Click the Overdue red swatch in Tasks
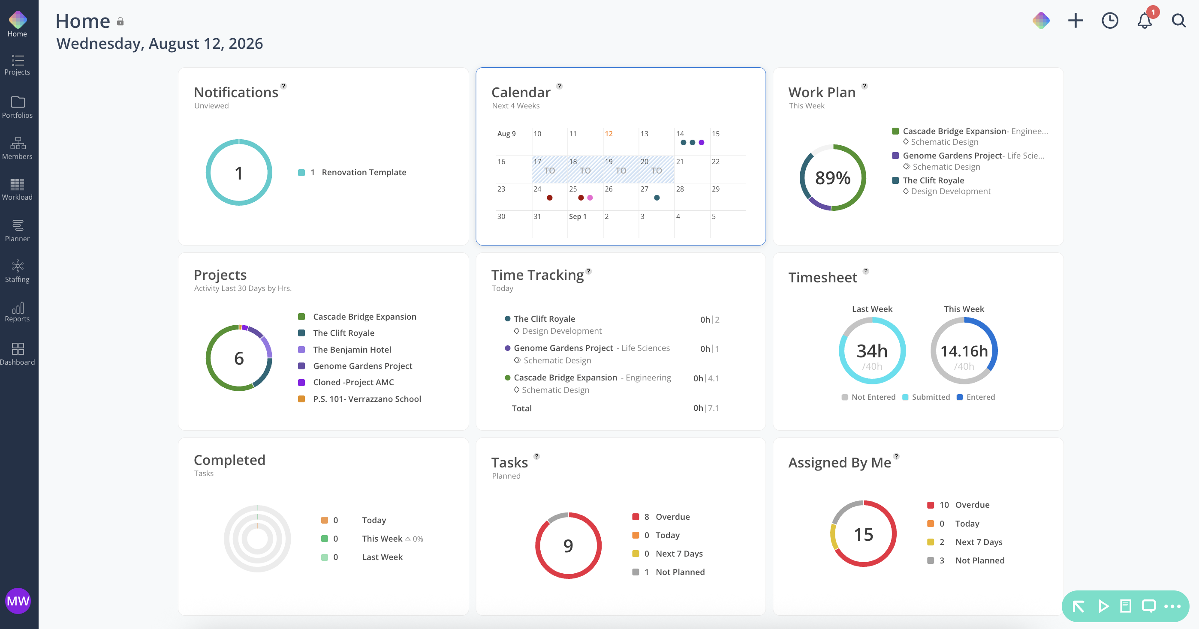Viewport: 1199px width, 629px height. [x=636, y=517]
